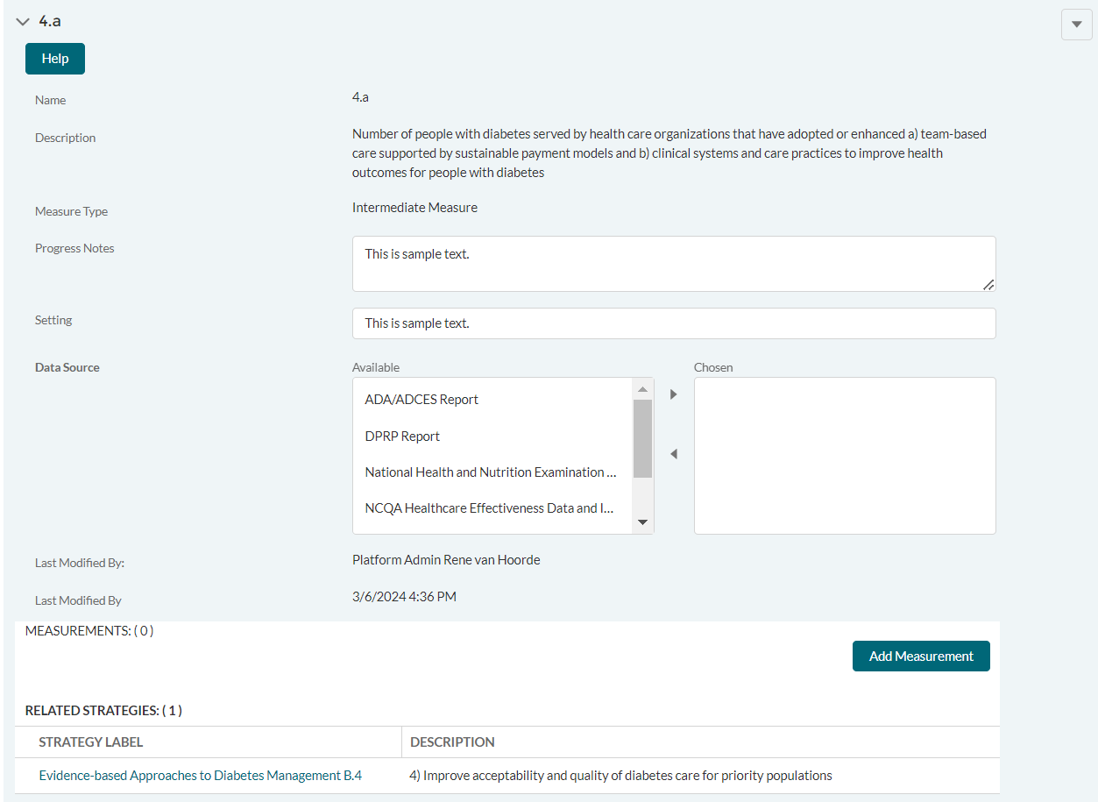The height and width of the screenshot is (802, 1098).
Task: Click the Help button
Action: click(x=55, y=59)
